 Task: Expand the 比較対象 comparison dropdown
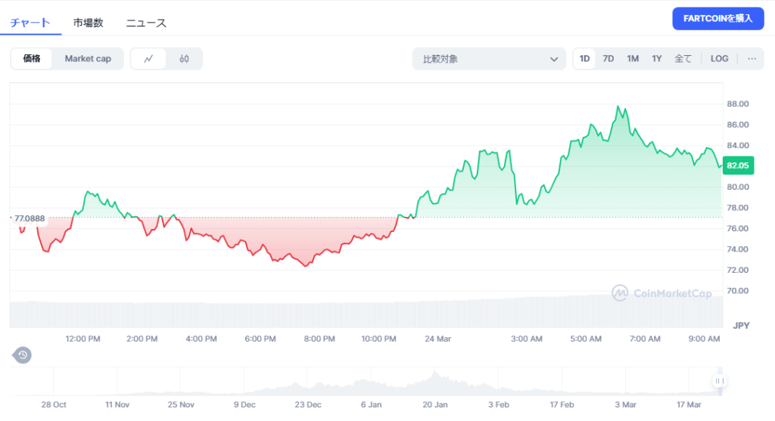pos(489,59)
